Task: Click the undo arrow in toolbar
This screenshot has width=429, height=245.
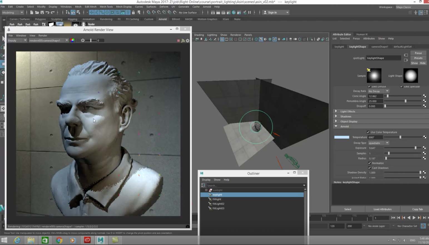Action: coord(47,13)
